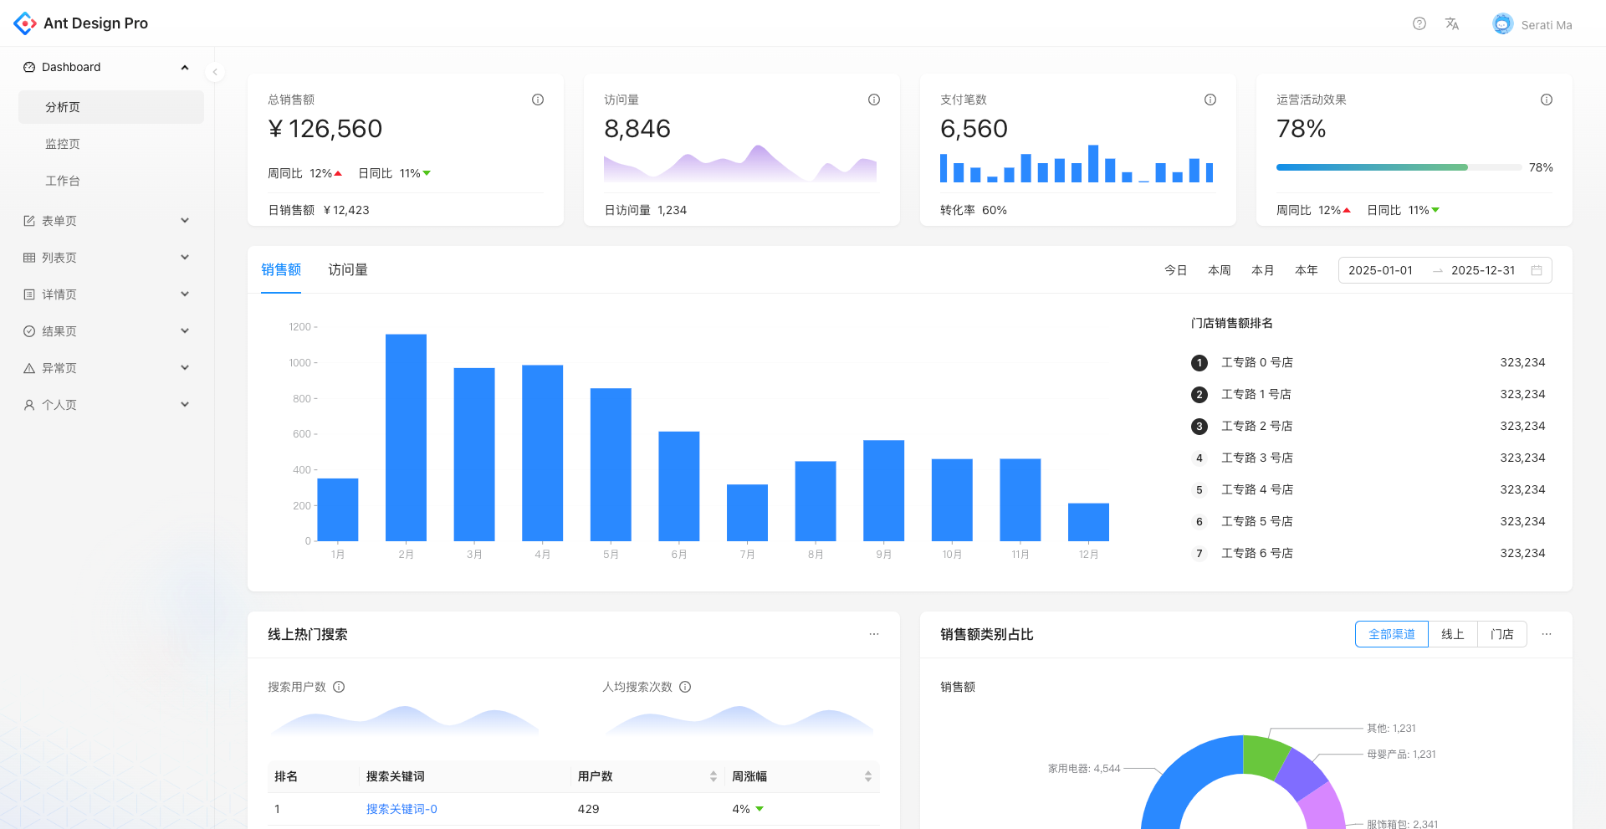Click info icon on 支付笔数 card
This screenshot has width=1606, height=829.
click(x=1210, y=100)
